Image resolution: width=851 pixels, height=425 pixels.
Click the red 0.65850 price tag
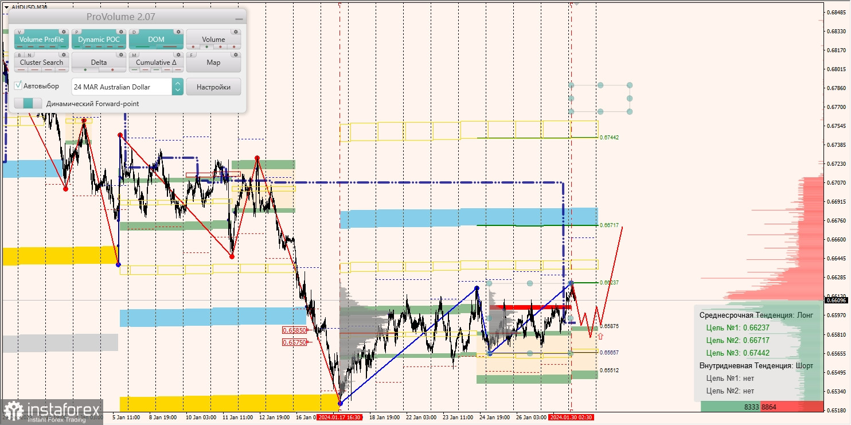tap(295, 330)
